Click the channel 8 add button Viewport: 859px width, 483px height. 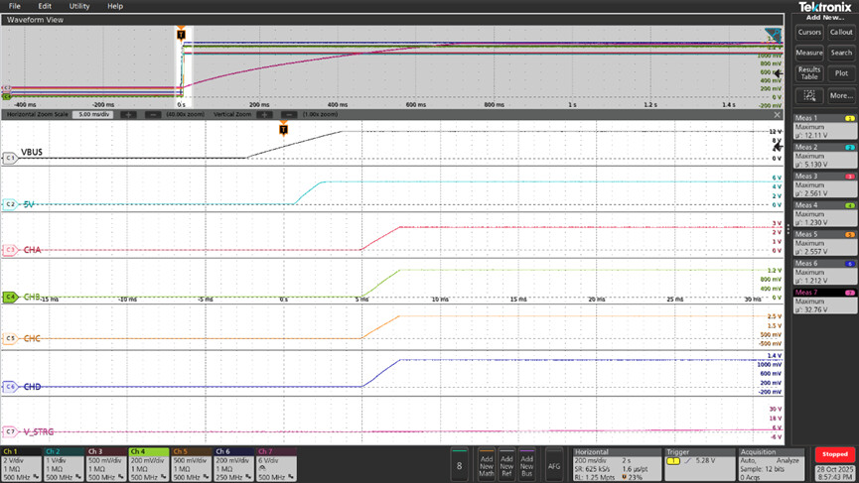point(458,464)
